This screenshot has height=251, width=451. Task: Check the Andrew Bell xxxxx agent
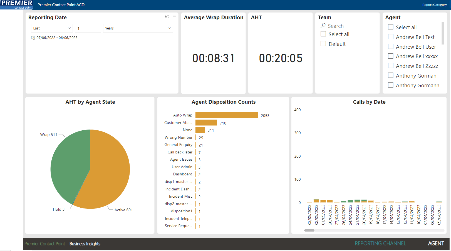[x=391, y=56]
